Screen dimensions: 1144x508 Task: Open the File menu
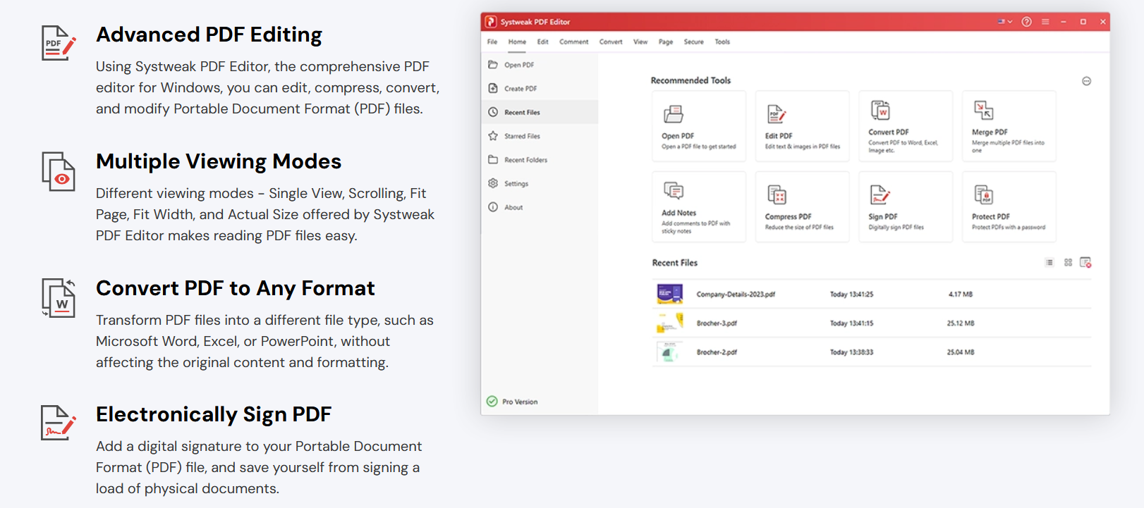point(492,42)
